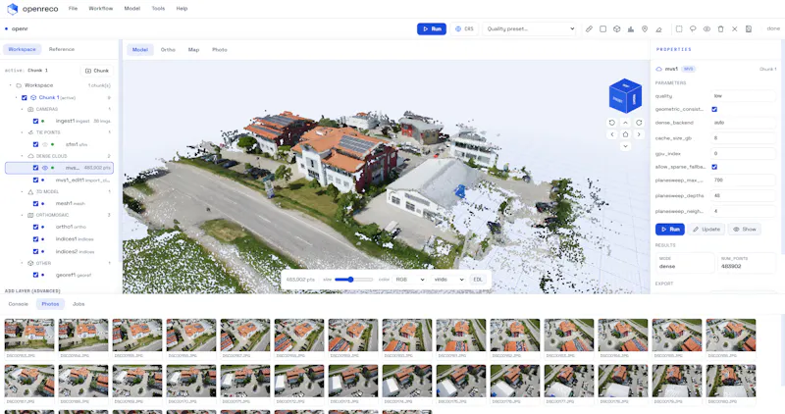
Task: Open the File menu
Action: [73, 9]
